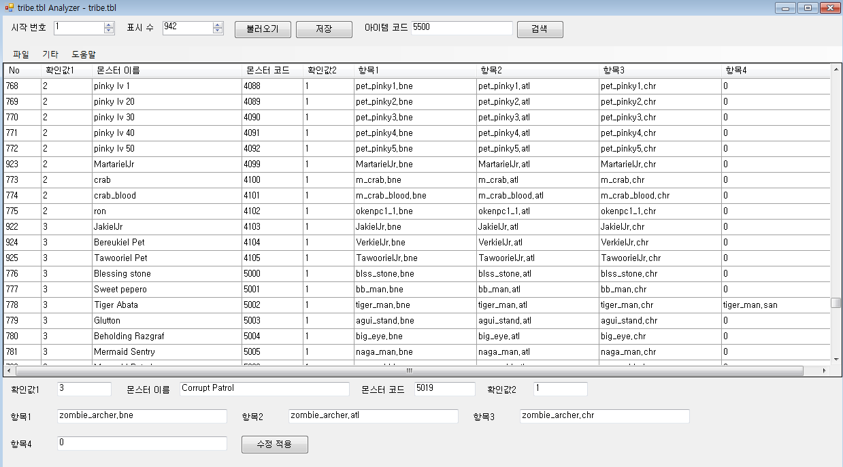The height and width of the screenshot is (467, 843).
Task: Increase the 시작 번호 spinner value
Action: click(109, 25)
